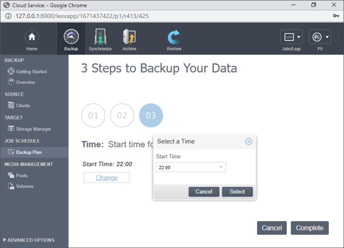344x248 pixels.
Task: Open the Backup module clock icon
Action: click(x=71, y=37)
